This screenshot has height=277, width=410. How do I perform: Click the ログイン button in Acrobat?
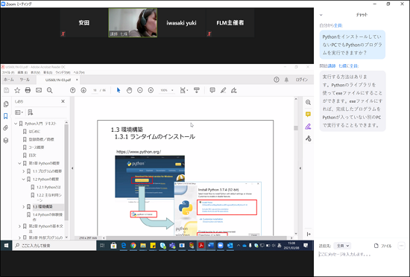point(301,80)
